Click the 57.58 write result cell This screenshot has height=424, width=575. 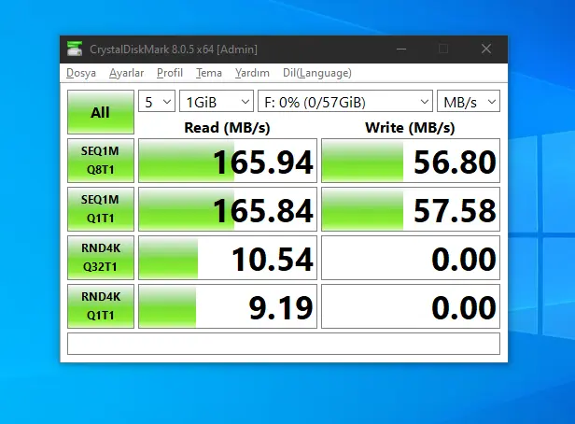(x=411, y=208)
